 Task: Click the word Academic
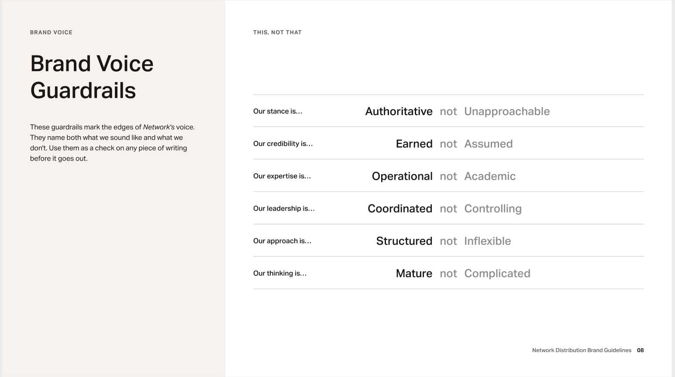tap(490, 176)
